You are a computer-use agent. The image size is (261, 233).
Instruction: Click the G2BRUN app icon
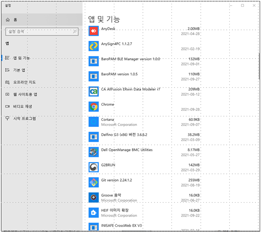tap(93, 167)
